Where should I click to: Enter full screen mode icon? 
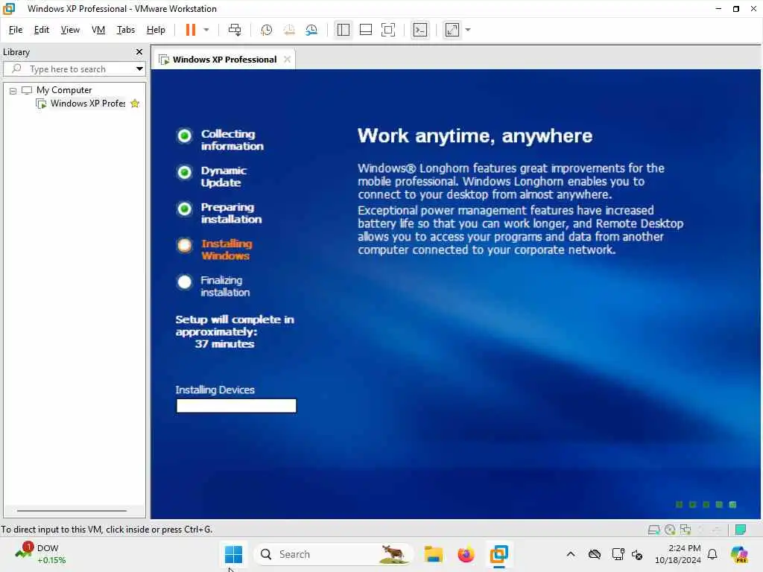click(387, 30)
